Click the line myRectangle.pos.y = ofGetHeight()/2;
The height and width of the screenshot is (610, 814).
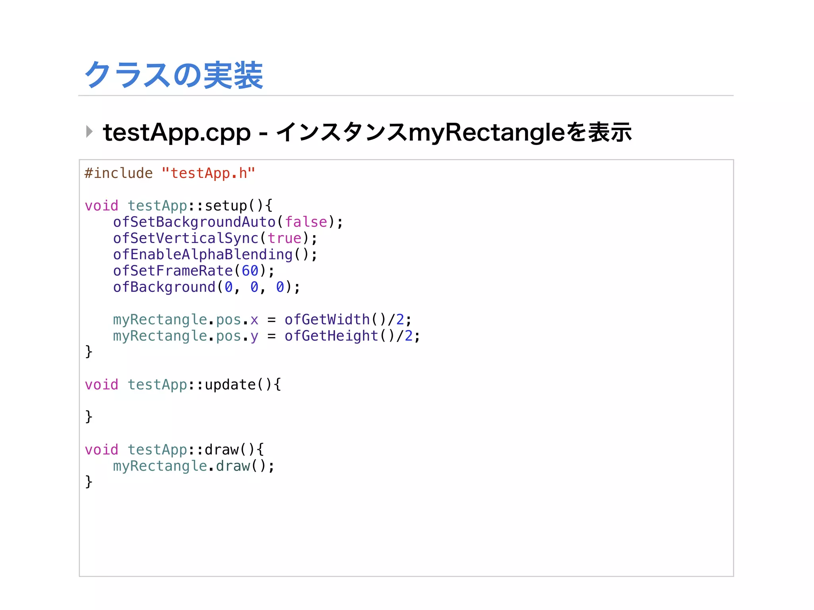(x=266, y=336)
